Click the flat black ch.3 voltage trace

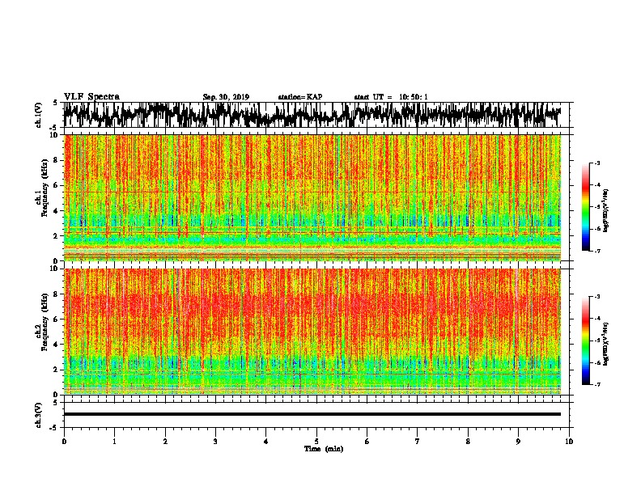coord(312,414)
